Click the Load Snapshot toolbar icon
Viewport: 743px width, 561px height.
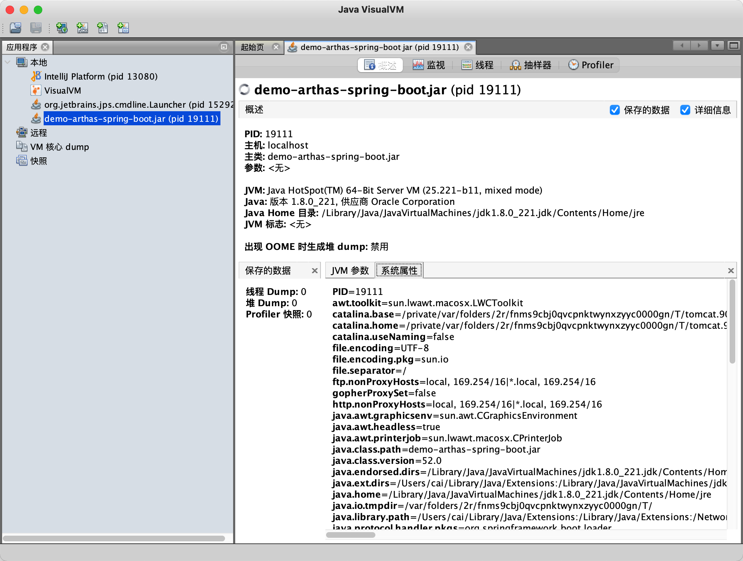coord(15,27)
